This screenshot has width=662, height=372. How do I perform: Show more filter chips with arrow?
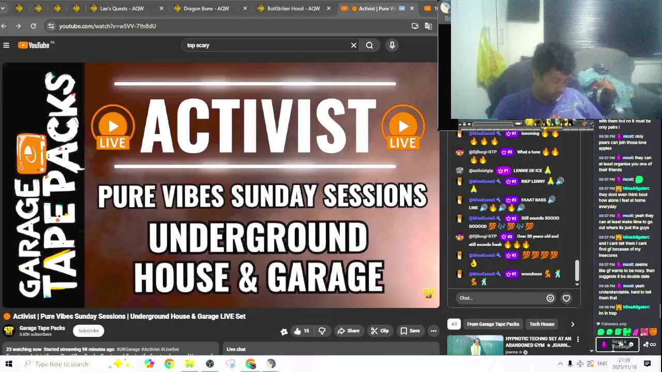(573, 324)
